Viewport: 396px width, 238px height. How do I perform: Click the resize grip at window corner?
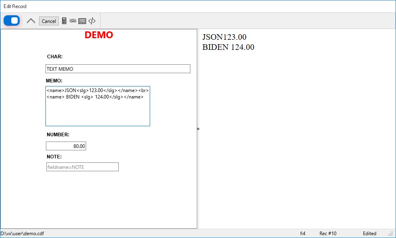[x=391, y=234]
